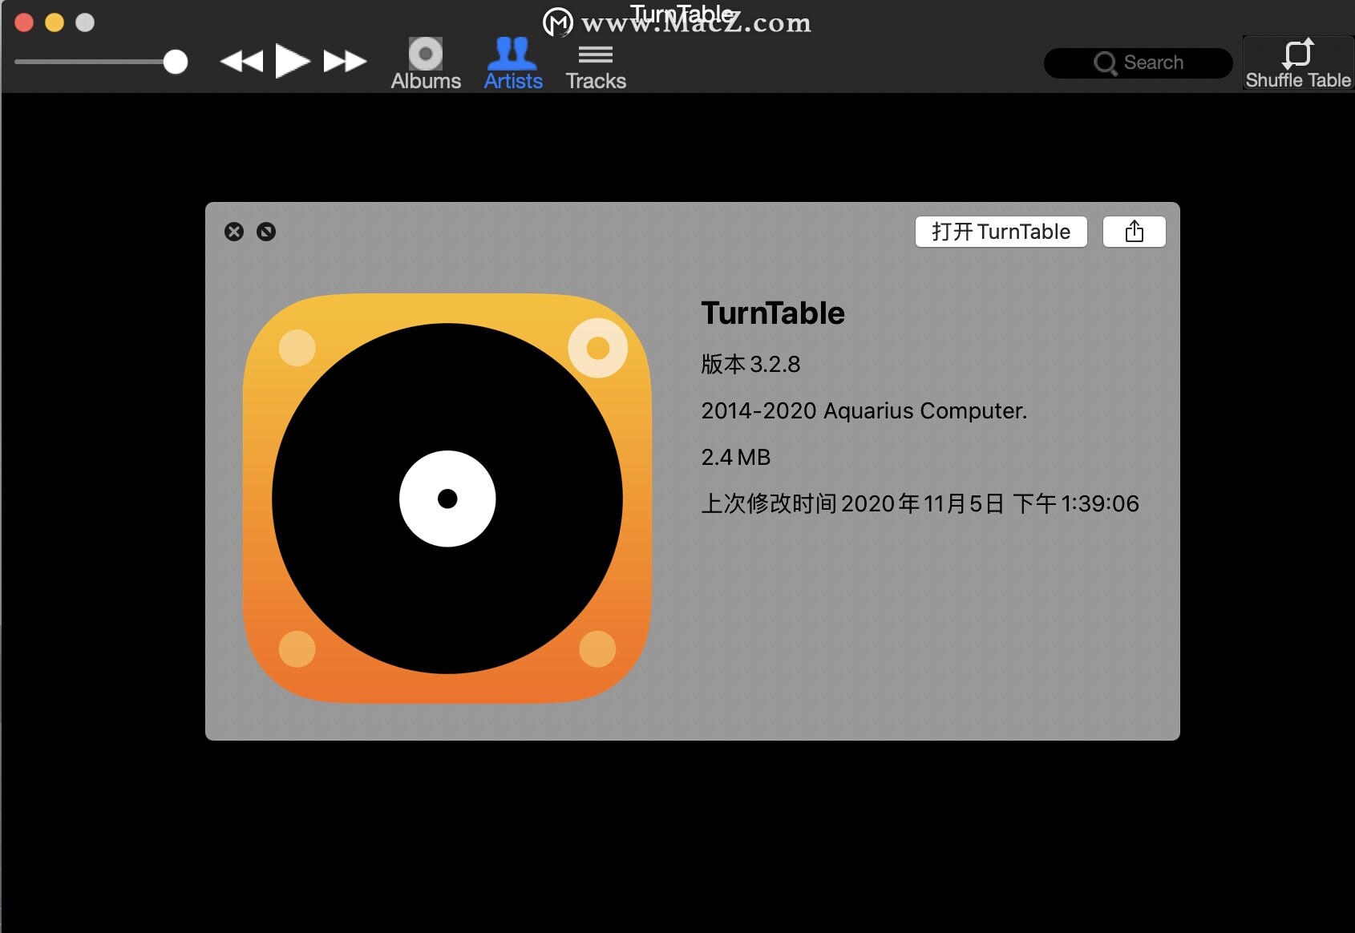Skip forward to the next track
Viewport: 1355px width, 933px height.
coord(345,61)
